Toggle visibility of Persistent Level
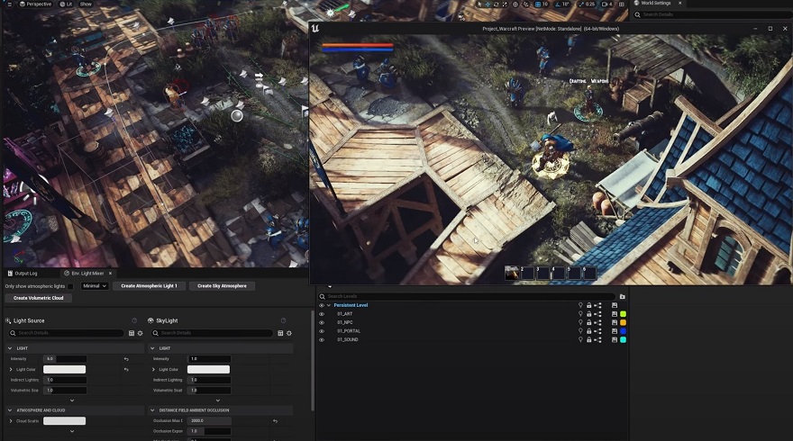793x441 pixels. [x=322, y=306]
